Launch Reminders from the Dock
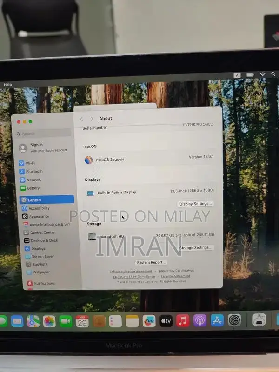Viewport: 279px width, 372px height. 115,321
